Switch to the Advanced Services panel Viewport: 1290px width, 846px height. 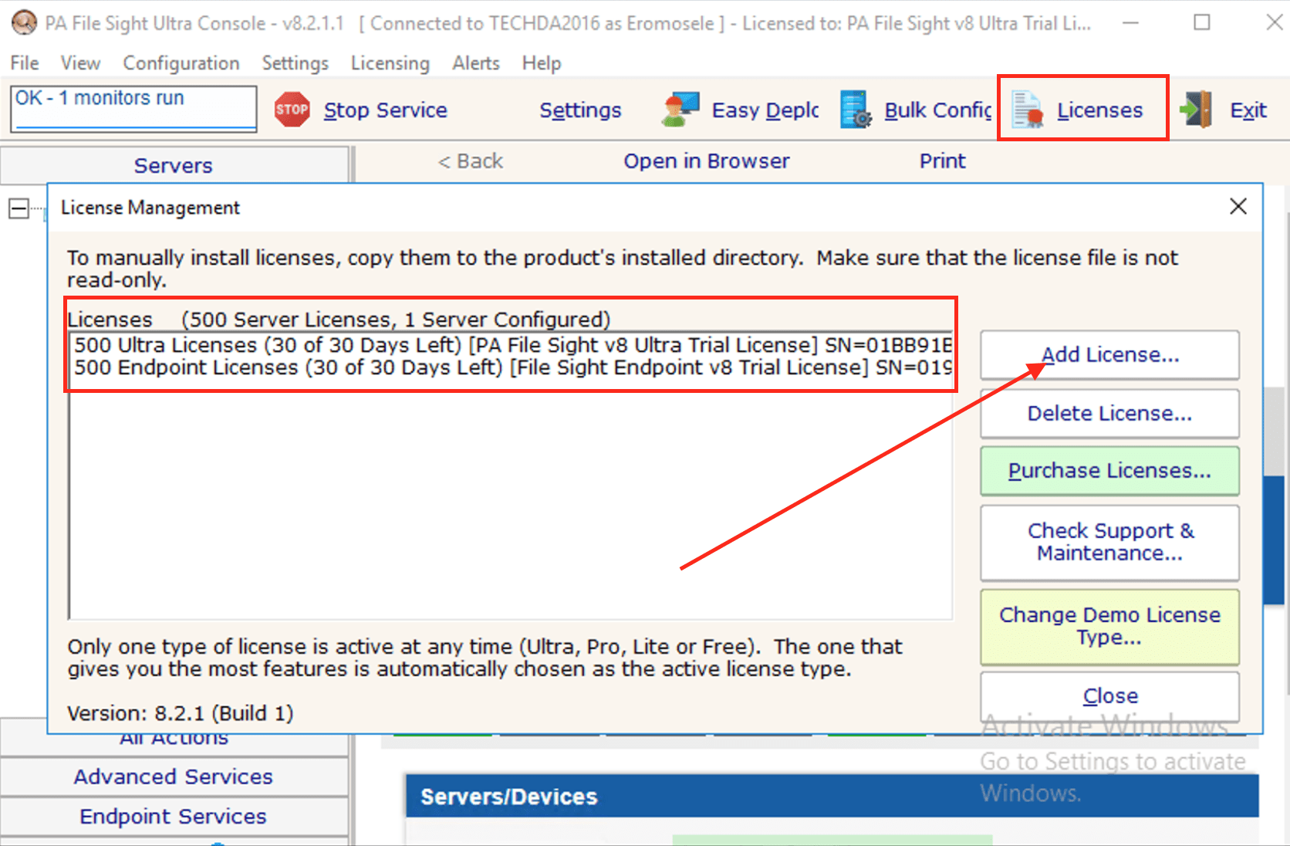coord(174,777)
